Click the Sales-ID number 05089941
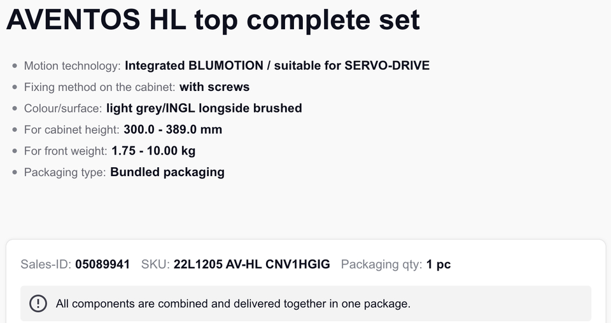 coord(102,265)
